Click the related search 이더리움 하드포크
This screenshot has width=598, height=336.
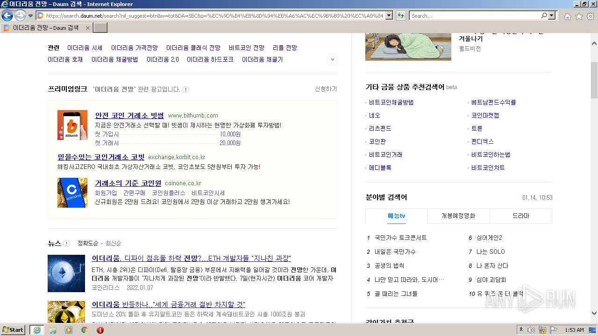(210, 59)
